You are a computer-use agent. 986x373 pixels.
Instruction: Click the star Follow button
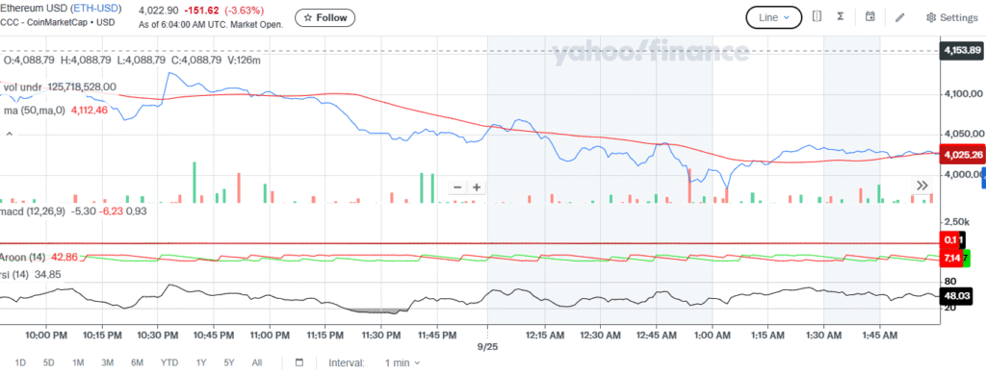point(325,17)
